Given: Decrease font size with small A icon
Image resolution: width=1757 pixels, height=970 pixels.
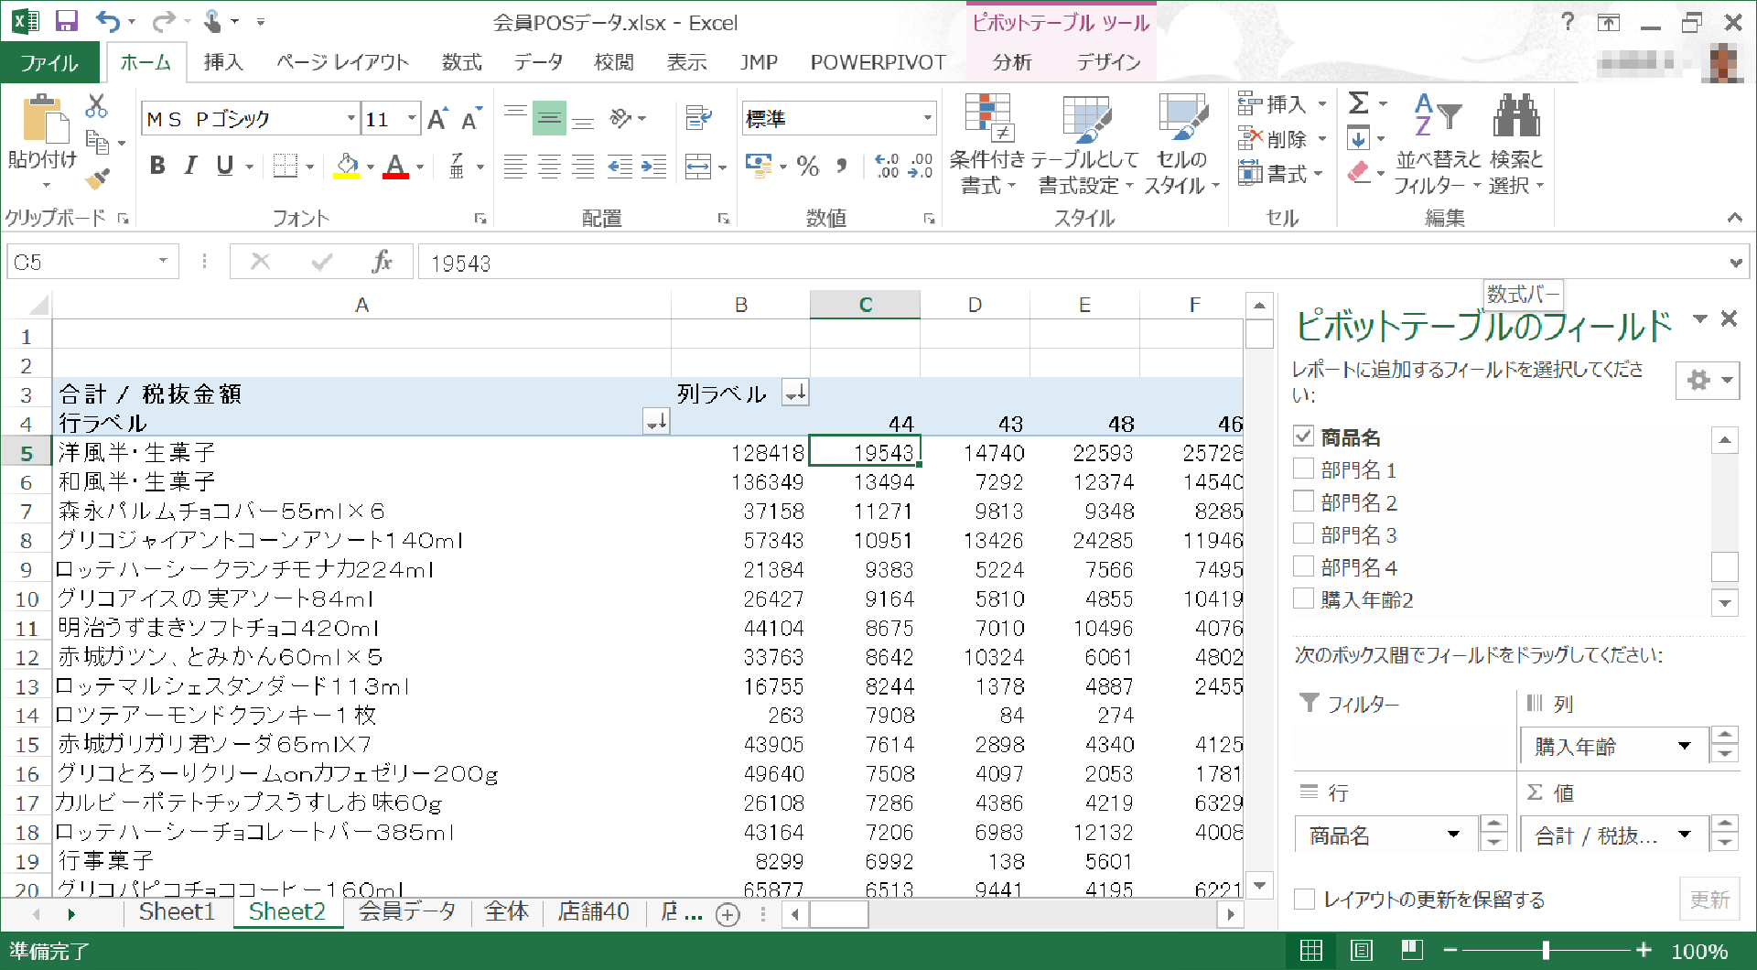Looking at the screenshot, I should 470,119.
